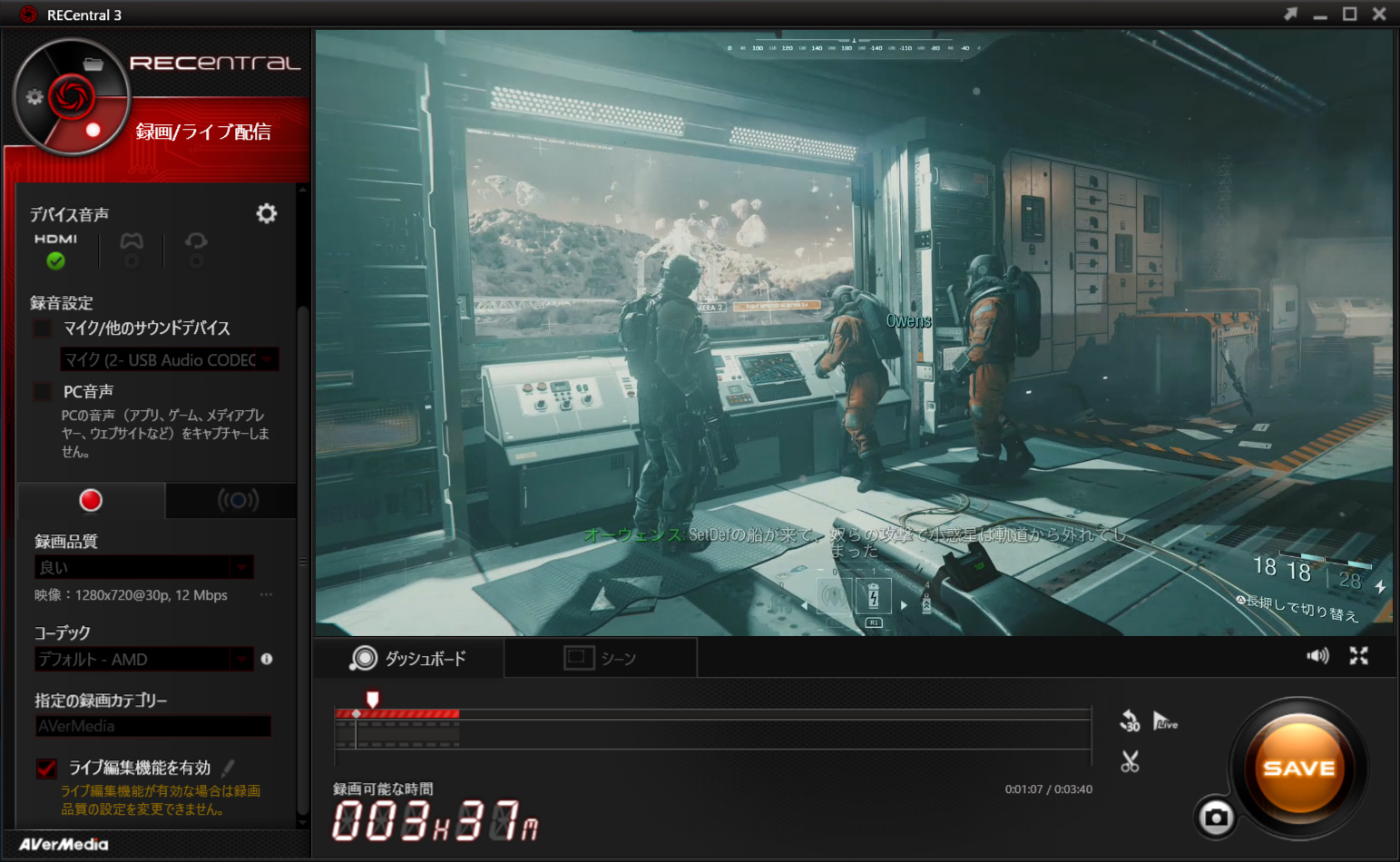Open device audio settings gear
The image size is (1400, 862).
click(266, 213)
